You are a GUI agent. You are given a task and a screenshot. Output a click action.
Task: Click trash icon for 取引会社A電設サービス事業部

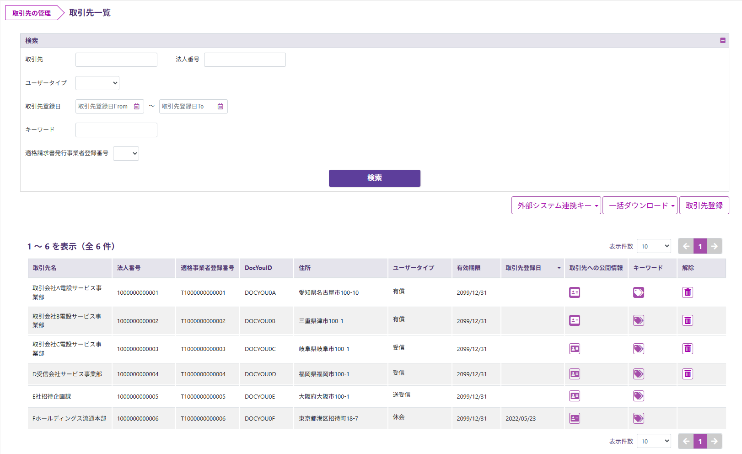pyautogui.click(x=688, y=292)
